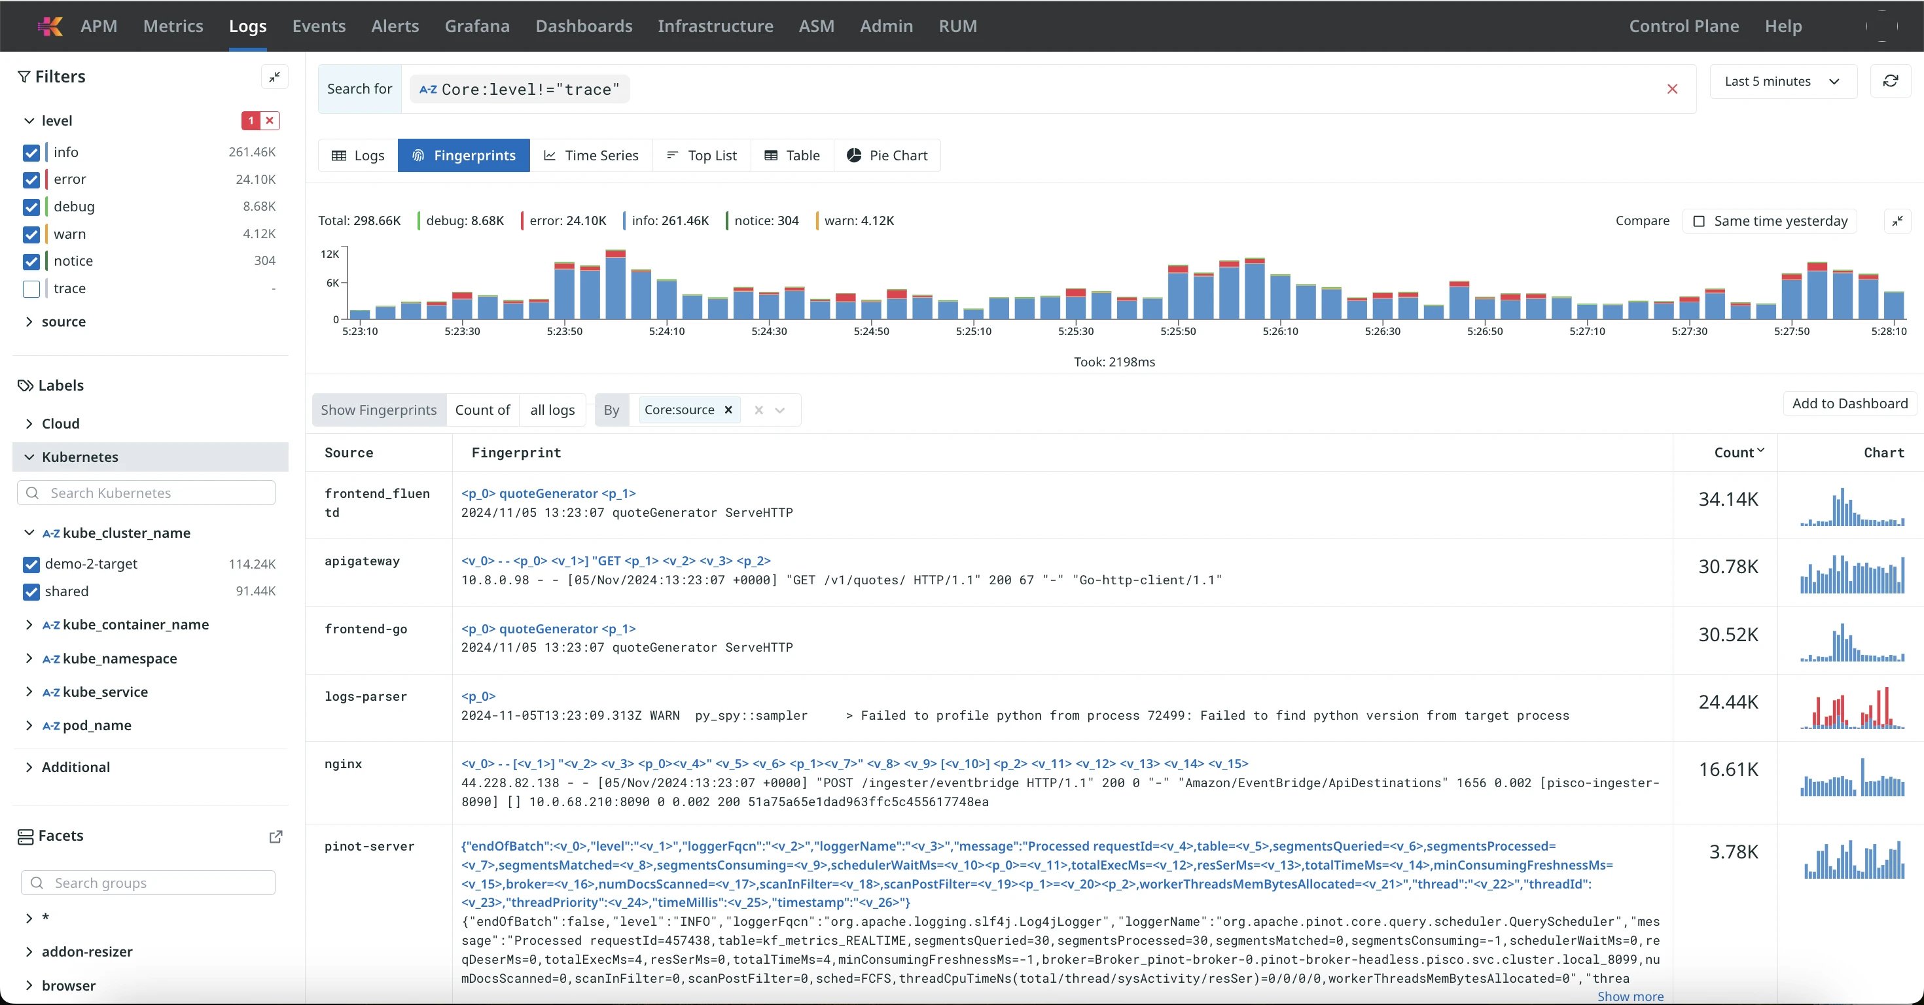The image size is (1924, 1005).
Task: Click the error legend color marker
Action: coord(522,220)
